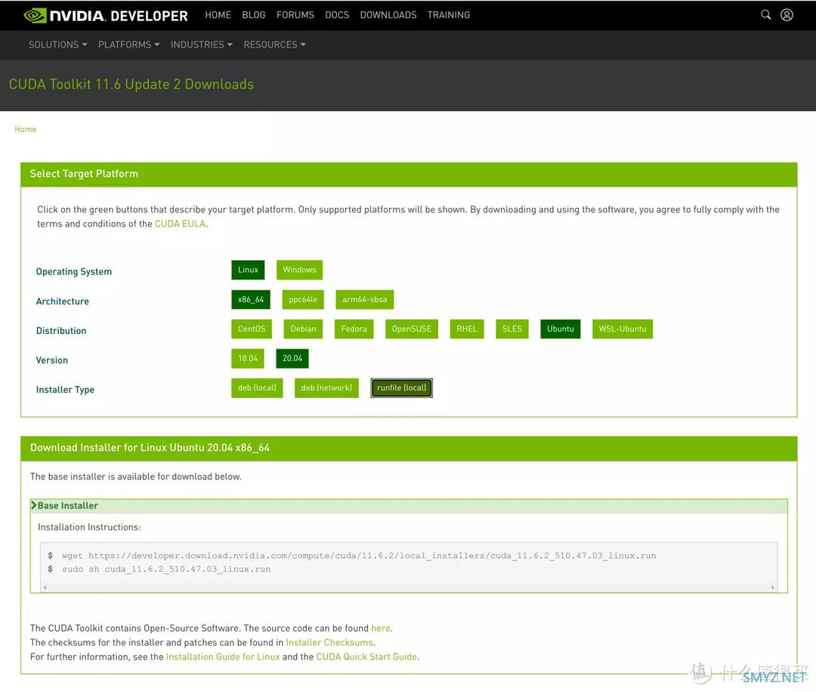The height and width of the screenshot is (692, 816).
Task: Click the NVIDIA Developer logo
Action: pyautogui.click(x=106, y=16)
